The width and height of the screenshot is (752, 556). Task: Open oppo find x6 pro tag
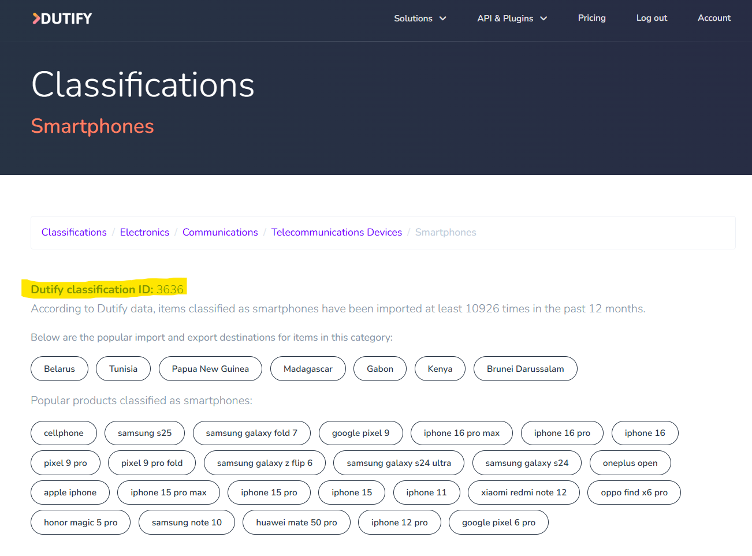[634, 492]
